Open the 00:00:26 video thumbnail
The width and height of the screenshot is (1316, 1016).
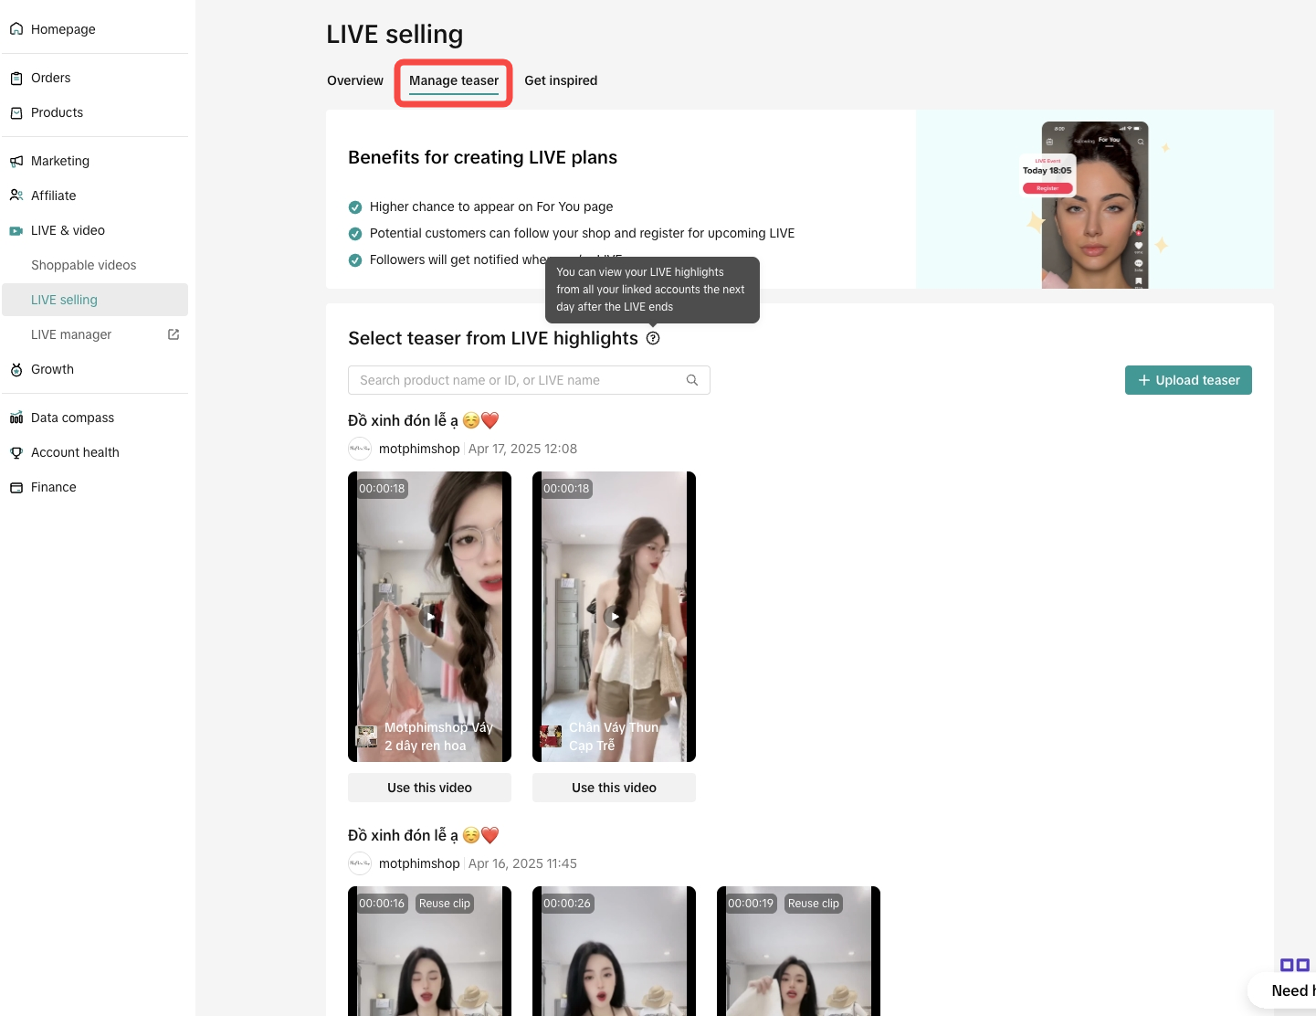(x=614, y=951)
